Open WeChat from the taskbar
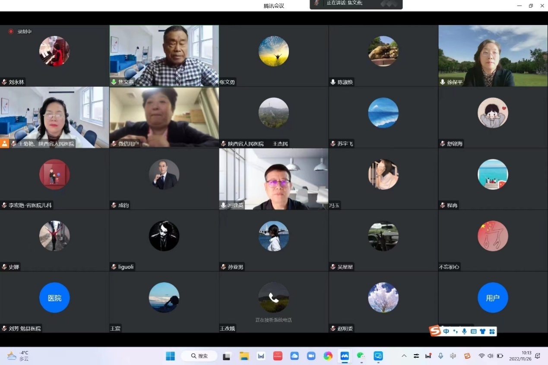This screenshot has height=365, width=548. [x=361, y=356]
